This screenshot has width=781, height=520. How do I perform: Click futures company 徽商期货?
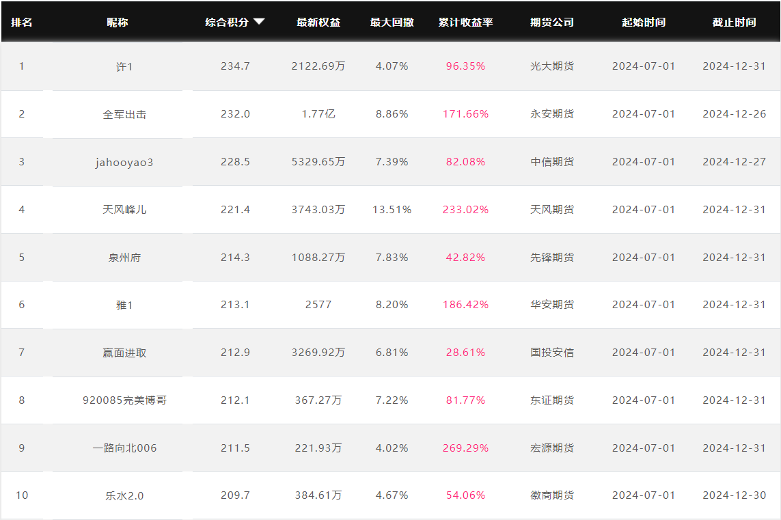tap(552, 495)
